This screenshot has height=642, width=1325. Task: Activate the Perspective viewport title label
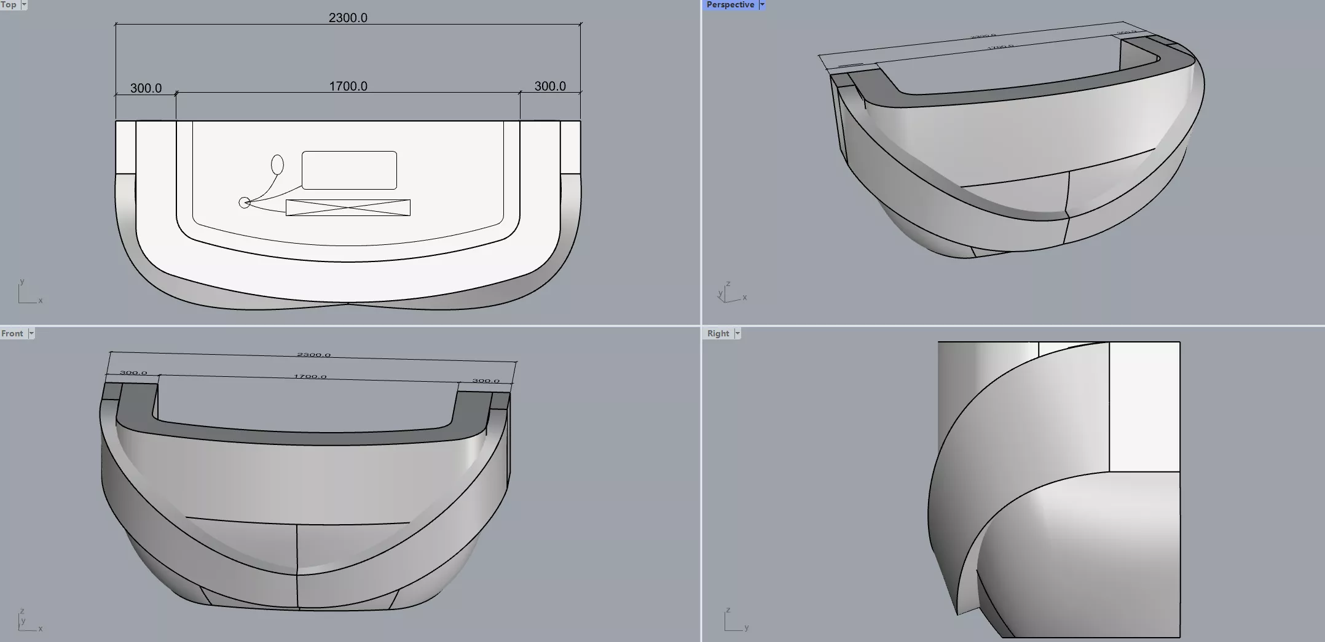(x=730, y=5)
